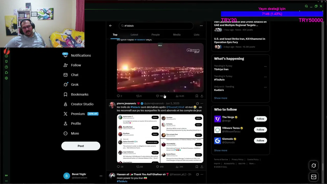This screenshot has width=327, height=184.
Task: Switch to the Lists tab
Action: (196, 35)
